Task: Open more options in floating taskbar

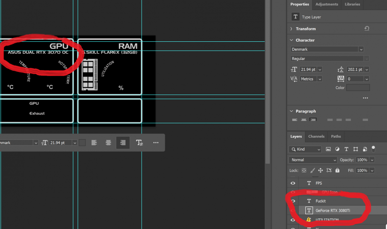Action: point(156,143)
